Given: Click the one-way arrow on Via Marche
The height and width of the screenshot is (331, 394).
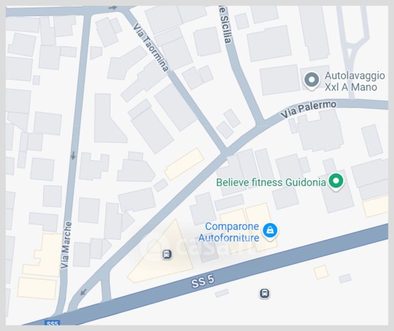Looking at the screenshot, I should coord(73,156).
